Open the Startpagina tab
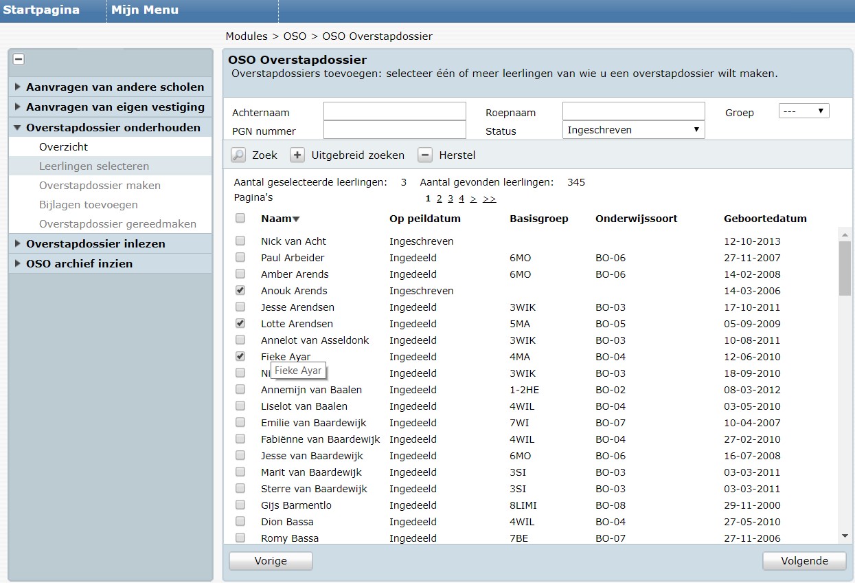This screenshot has width=855, height=583. pyautogui.click(x=41, y=10)
